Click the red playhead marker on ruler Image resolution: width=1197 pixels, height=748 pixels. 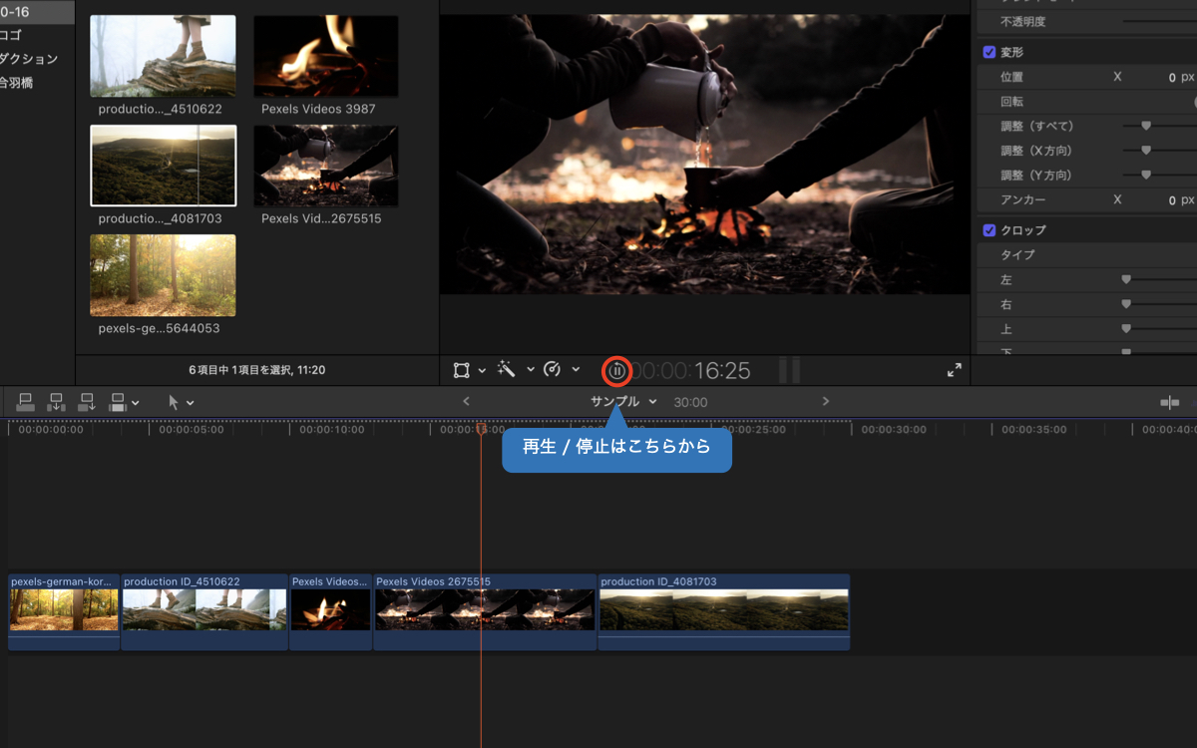481,429
